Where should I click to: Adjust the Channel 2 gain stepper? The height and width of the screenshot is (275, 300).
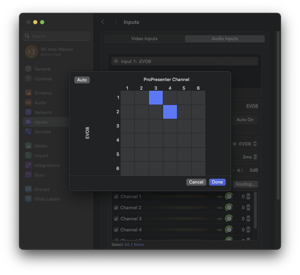pos(248,208)
